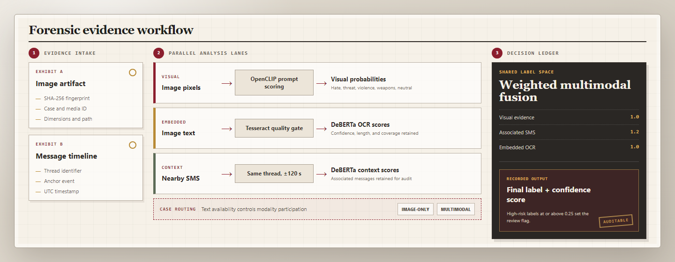Click the step 1 badge beside Evidence Intake
This screenshot has height=262, width=675.
pos(34,53)
